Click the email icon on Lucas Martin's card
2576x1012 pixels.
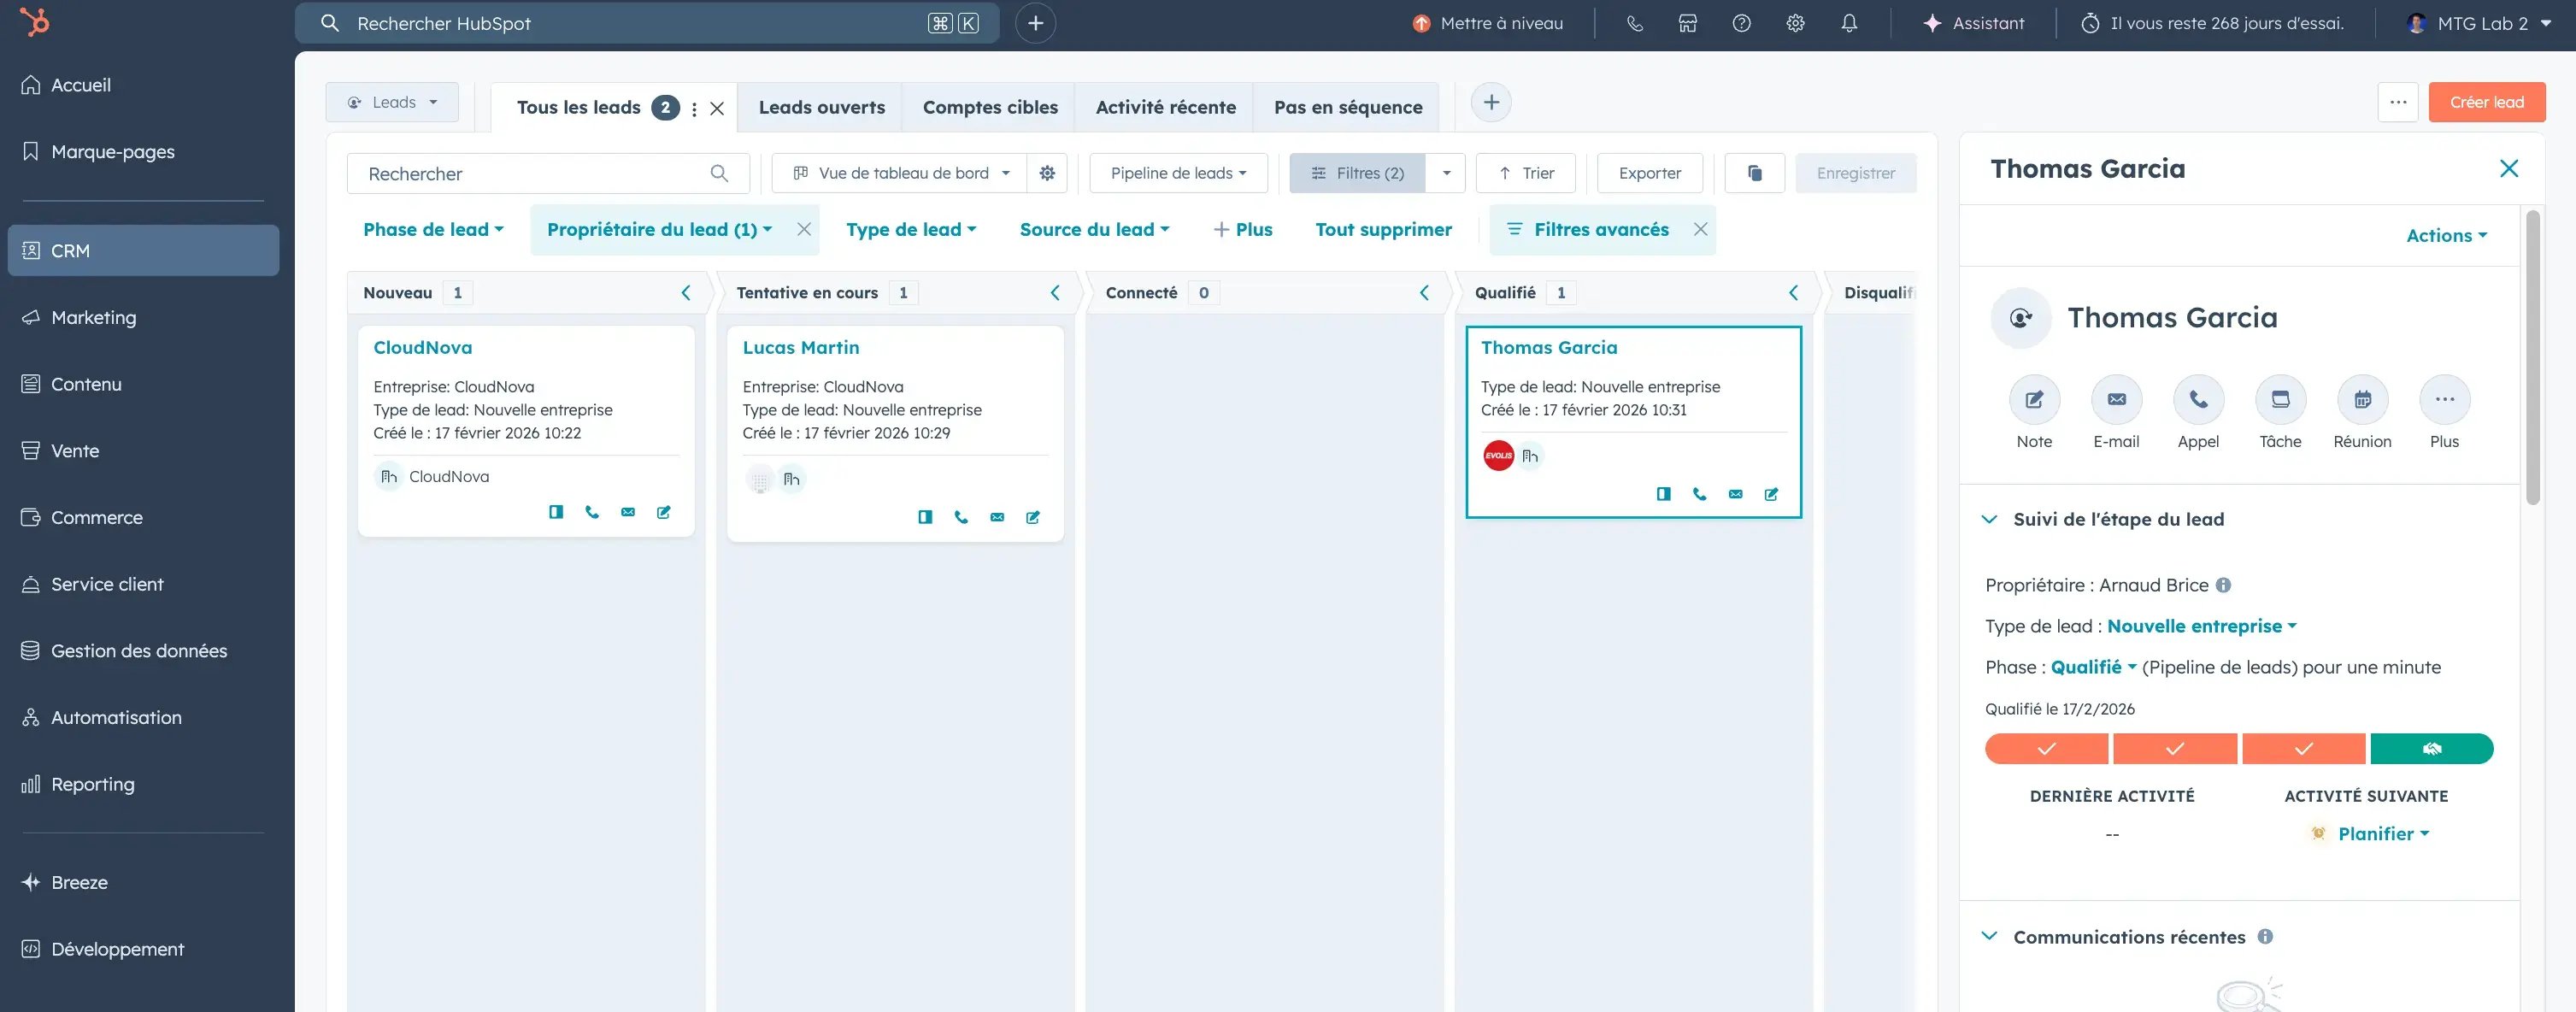click(997, 518)
